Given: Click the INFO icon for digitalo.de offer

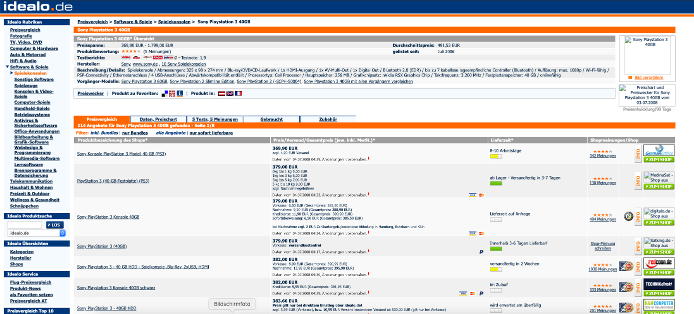Looking at the screenshot, I should click(x=637, y=216).
